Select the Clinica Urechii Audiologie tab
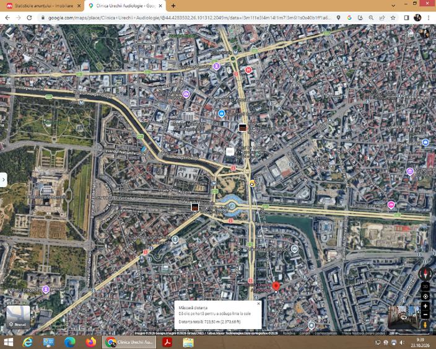436x349 pixels. pos(125,6)
